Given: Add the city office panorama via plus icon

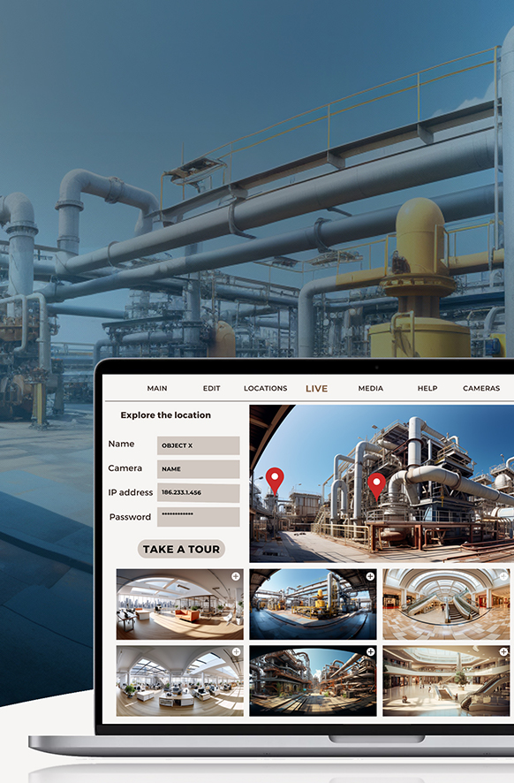Looking at the screenshot, I should pyautogui.click(x=236, y=576).
